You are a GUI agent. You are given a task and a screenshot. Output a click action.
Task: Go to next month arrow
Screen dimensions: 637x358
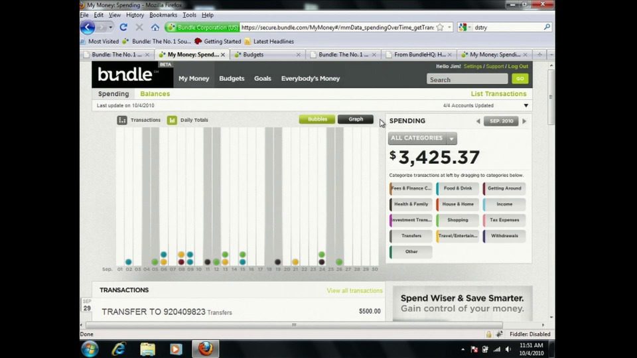524,121
